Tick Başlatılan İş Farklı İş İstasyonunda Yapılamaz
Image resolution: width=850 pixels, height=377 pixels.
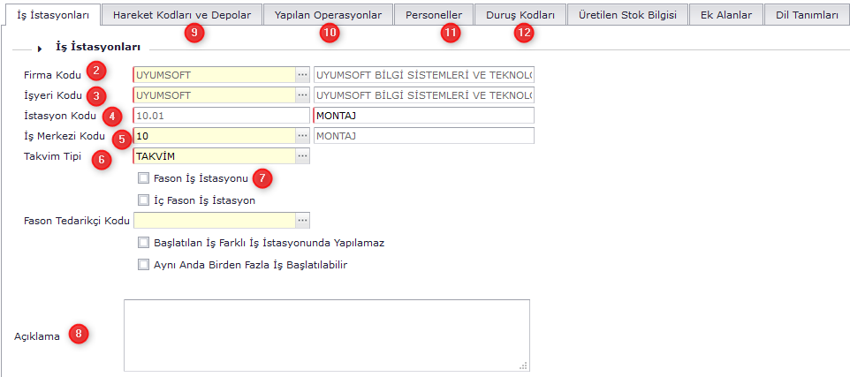[144, 242]
